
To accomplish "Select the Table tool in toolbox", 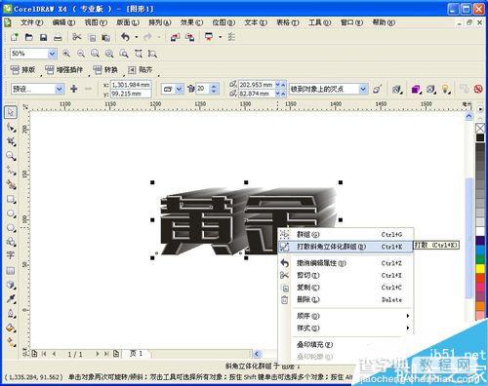I will 11,270.
